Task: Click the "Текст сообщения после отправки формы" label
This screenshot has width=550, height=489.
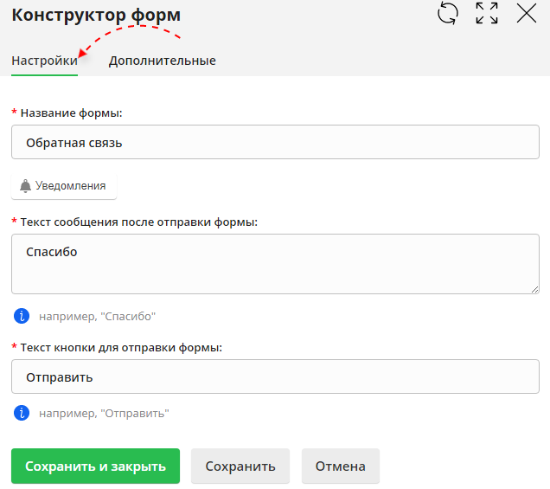Action: [x=138, y=222]
